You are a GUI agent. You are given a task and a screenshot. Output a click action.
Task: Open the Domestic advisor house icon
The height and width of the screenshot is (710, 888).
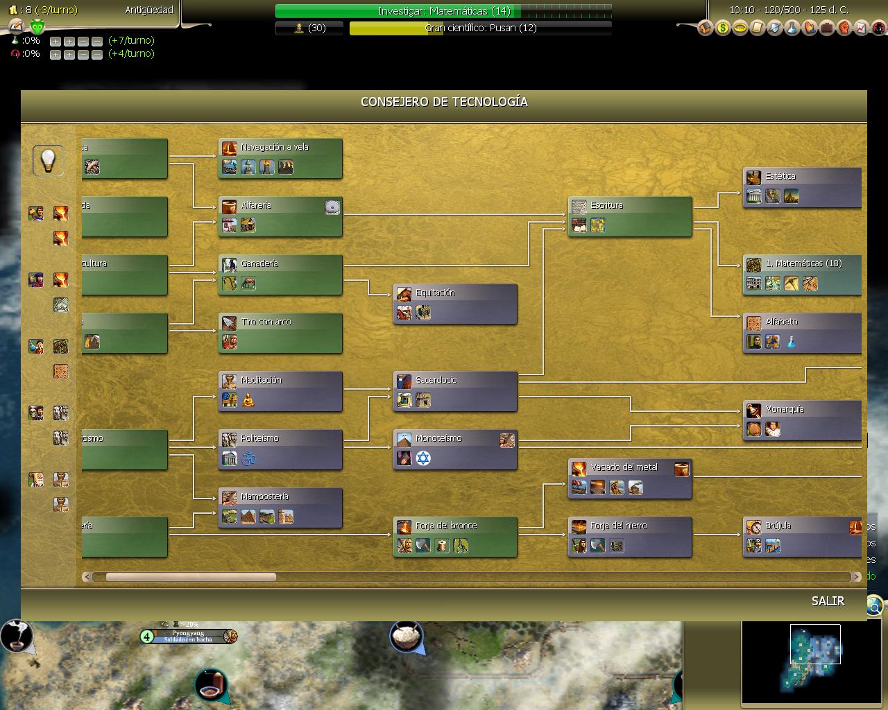(706, 28)
